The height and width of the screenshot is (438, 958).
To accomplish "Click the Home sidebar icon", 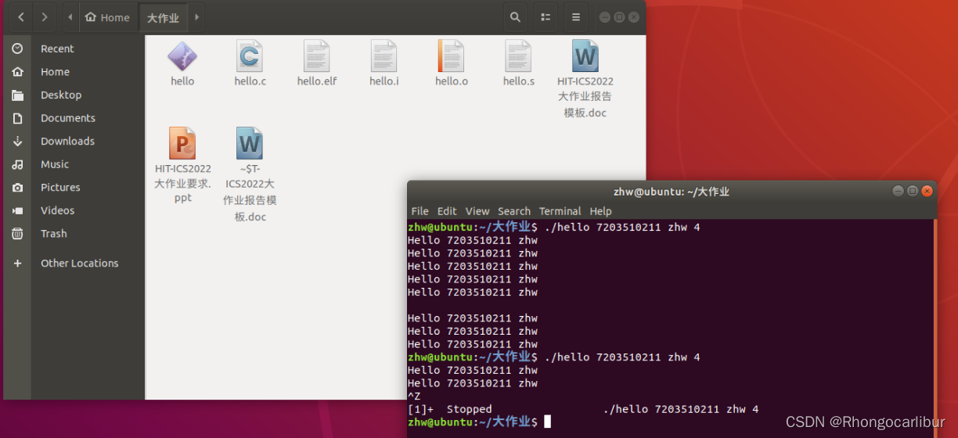I will [x=17, y=72].
